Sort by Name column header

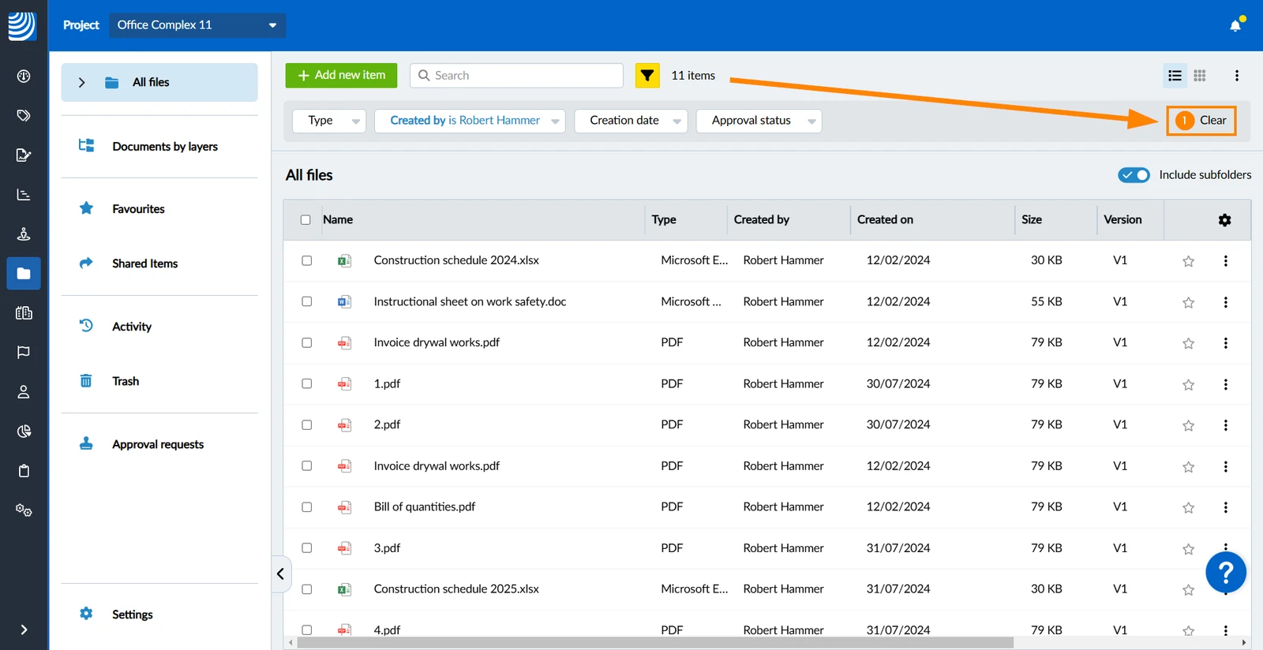click(x=338, y=220)
